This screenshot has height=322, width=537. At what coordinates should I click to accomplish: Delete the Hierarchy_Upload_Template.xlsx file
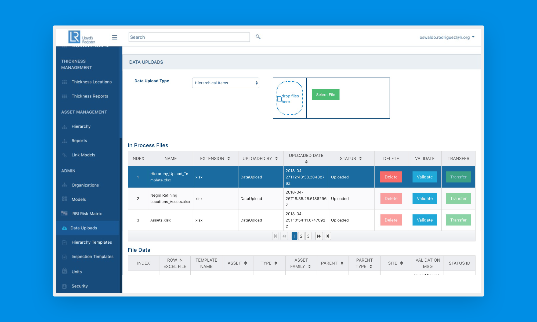pos(391,177)
